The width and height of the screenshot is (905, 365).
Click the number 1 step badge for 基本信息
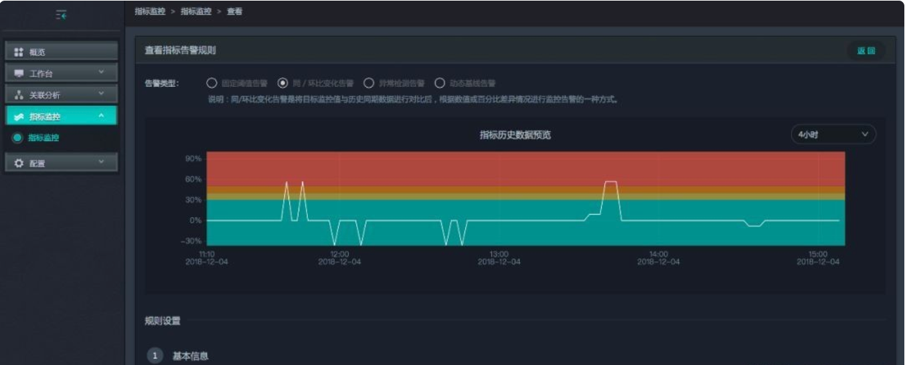(155, 356)
